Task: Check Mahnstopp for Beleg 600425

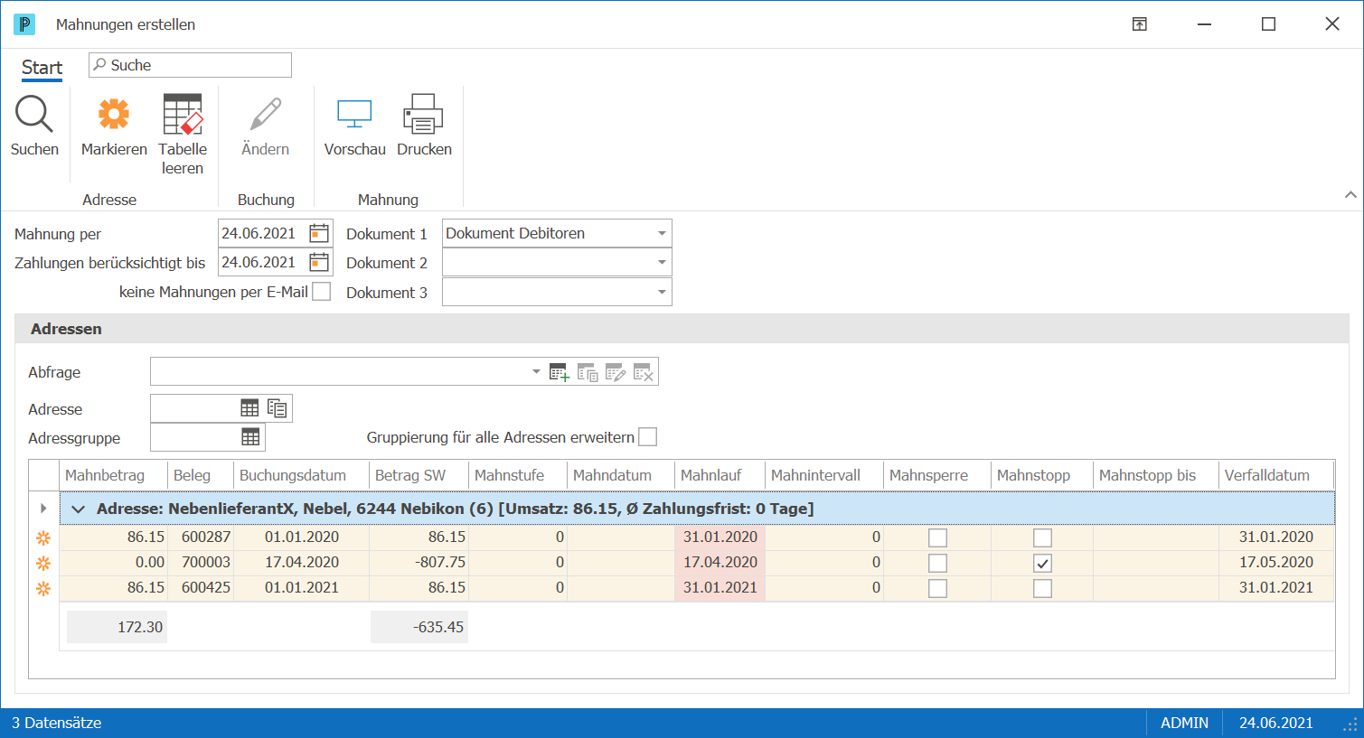Action: [1042, 588]
